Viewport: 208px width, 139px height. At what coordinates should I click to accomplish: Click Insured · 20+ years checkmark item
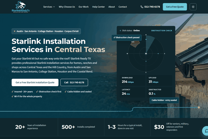click(22, 91)
